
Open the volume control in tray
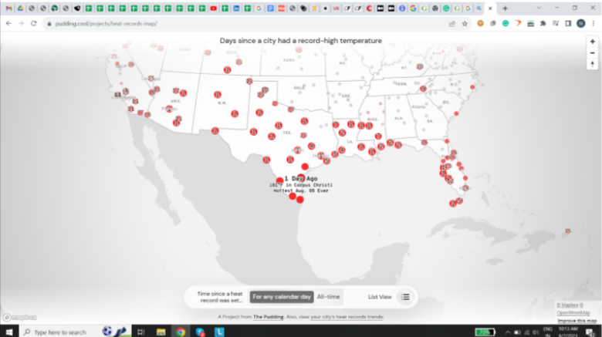[x=536, y=332]
